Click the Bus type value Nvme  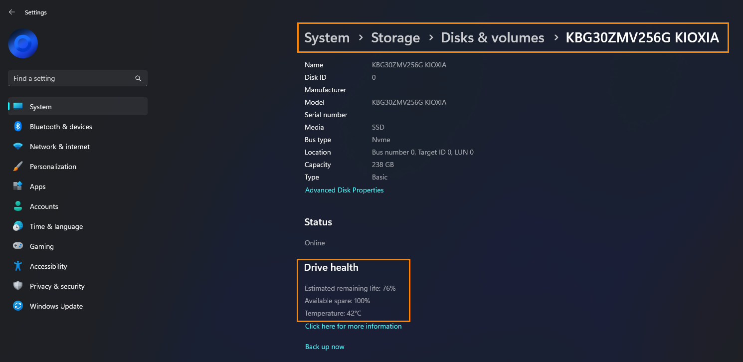(x=381, y=140)
